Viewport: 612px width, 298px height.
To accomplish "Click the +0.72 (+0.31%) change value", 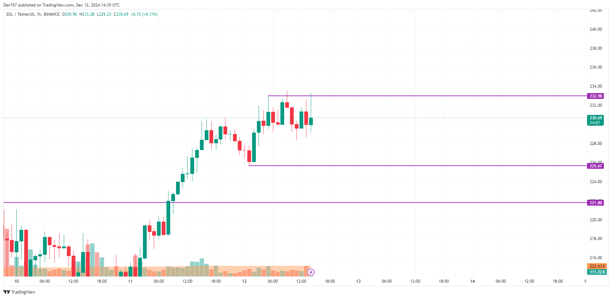I will click(x=144, y=14).
